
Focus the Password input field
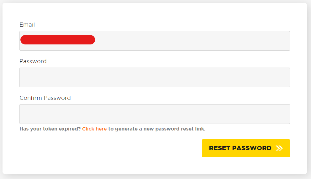155,77
